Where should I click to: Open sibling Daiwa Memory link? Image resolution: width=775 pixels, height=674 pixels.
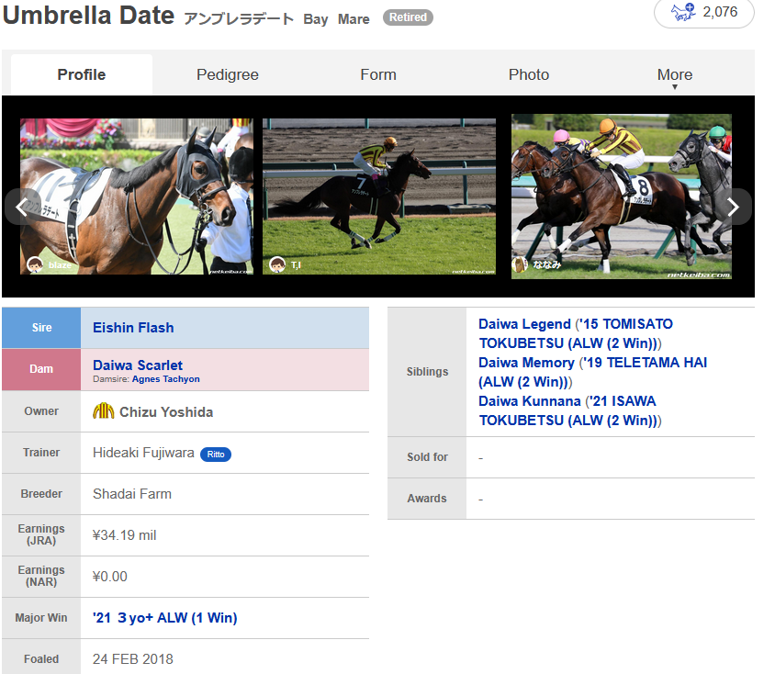[526, 363]
